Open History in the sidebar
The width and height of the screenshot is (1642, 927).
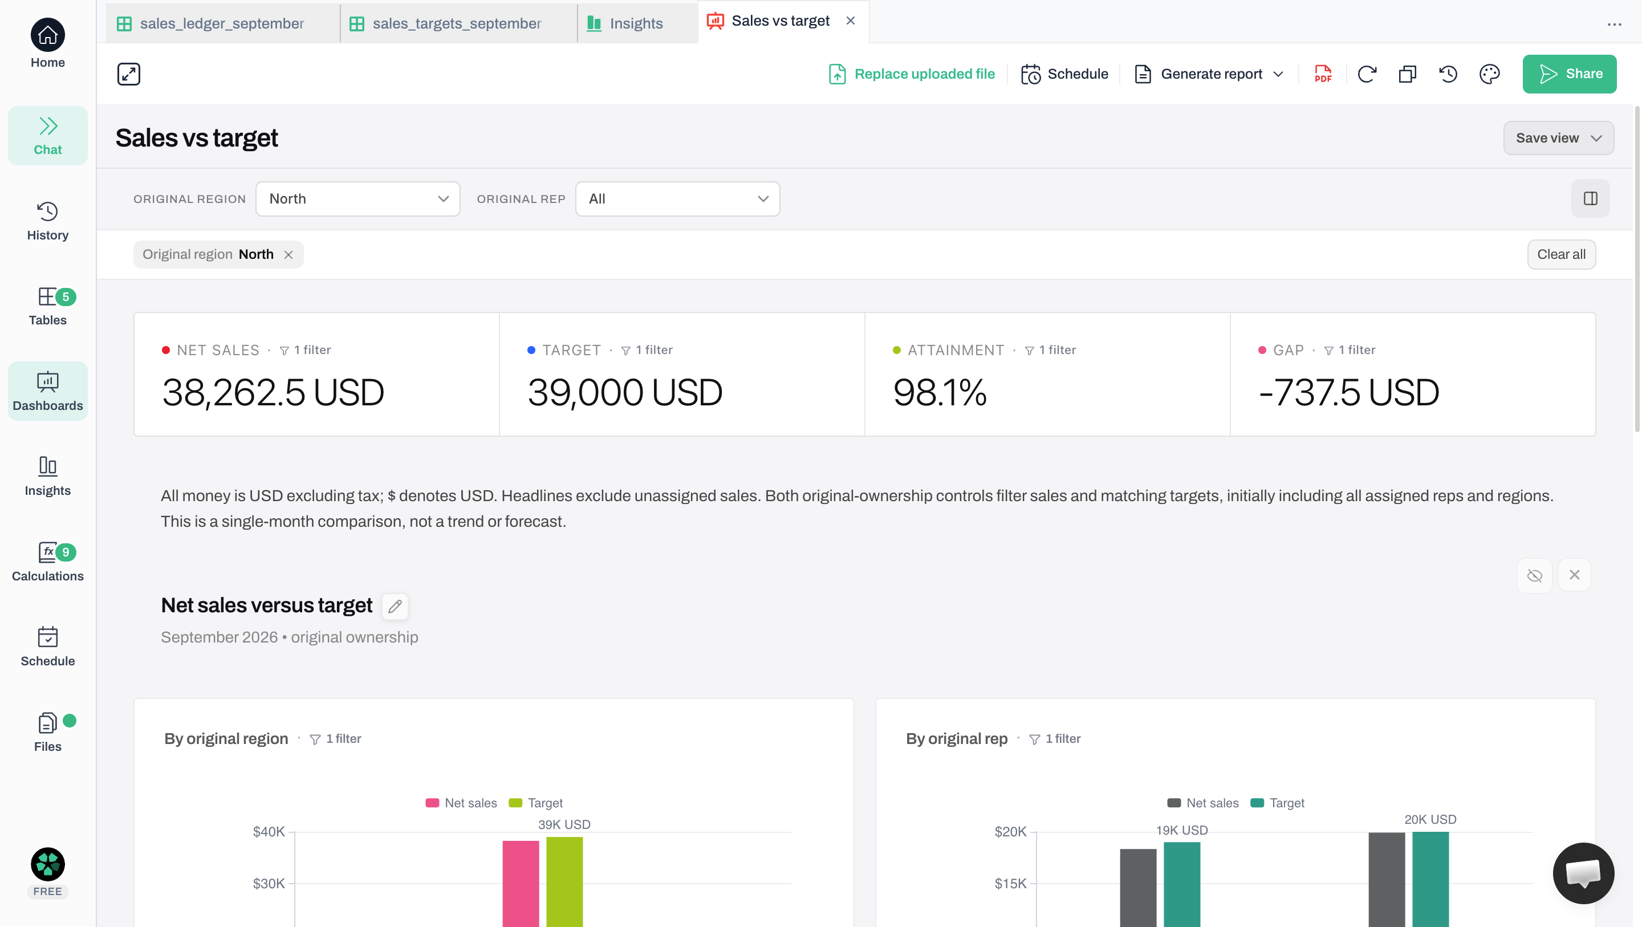tap(47, 221)
